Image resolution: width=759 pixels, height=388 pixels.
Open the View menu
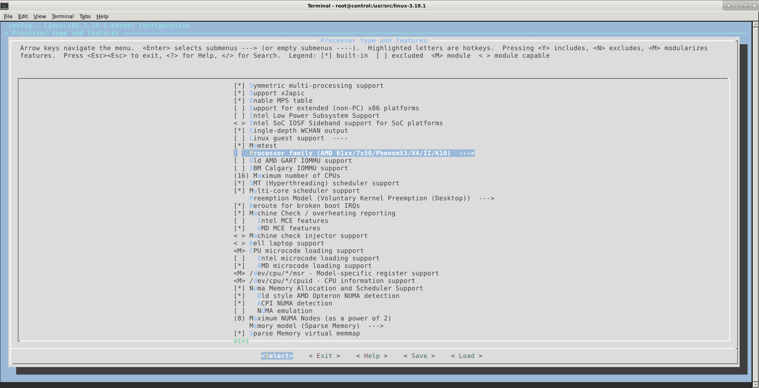point(40,16)
